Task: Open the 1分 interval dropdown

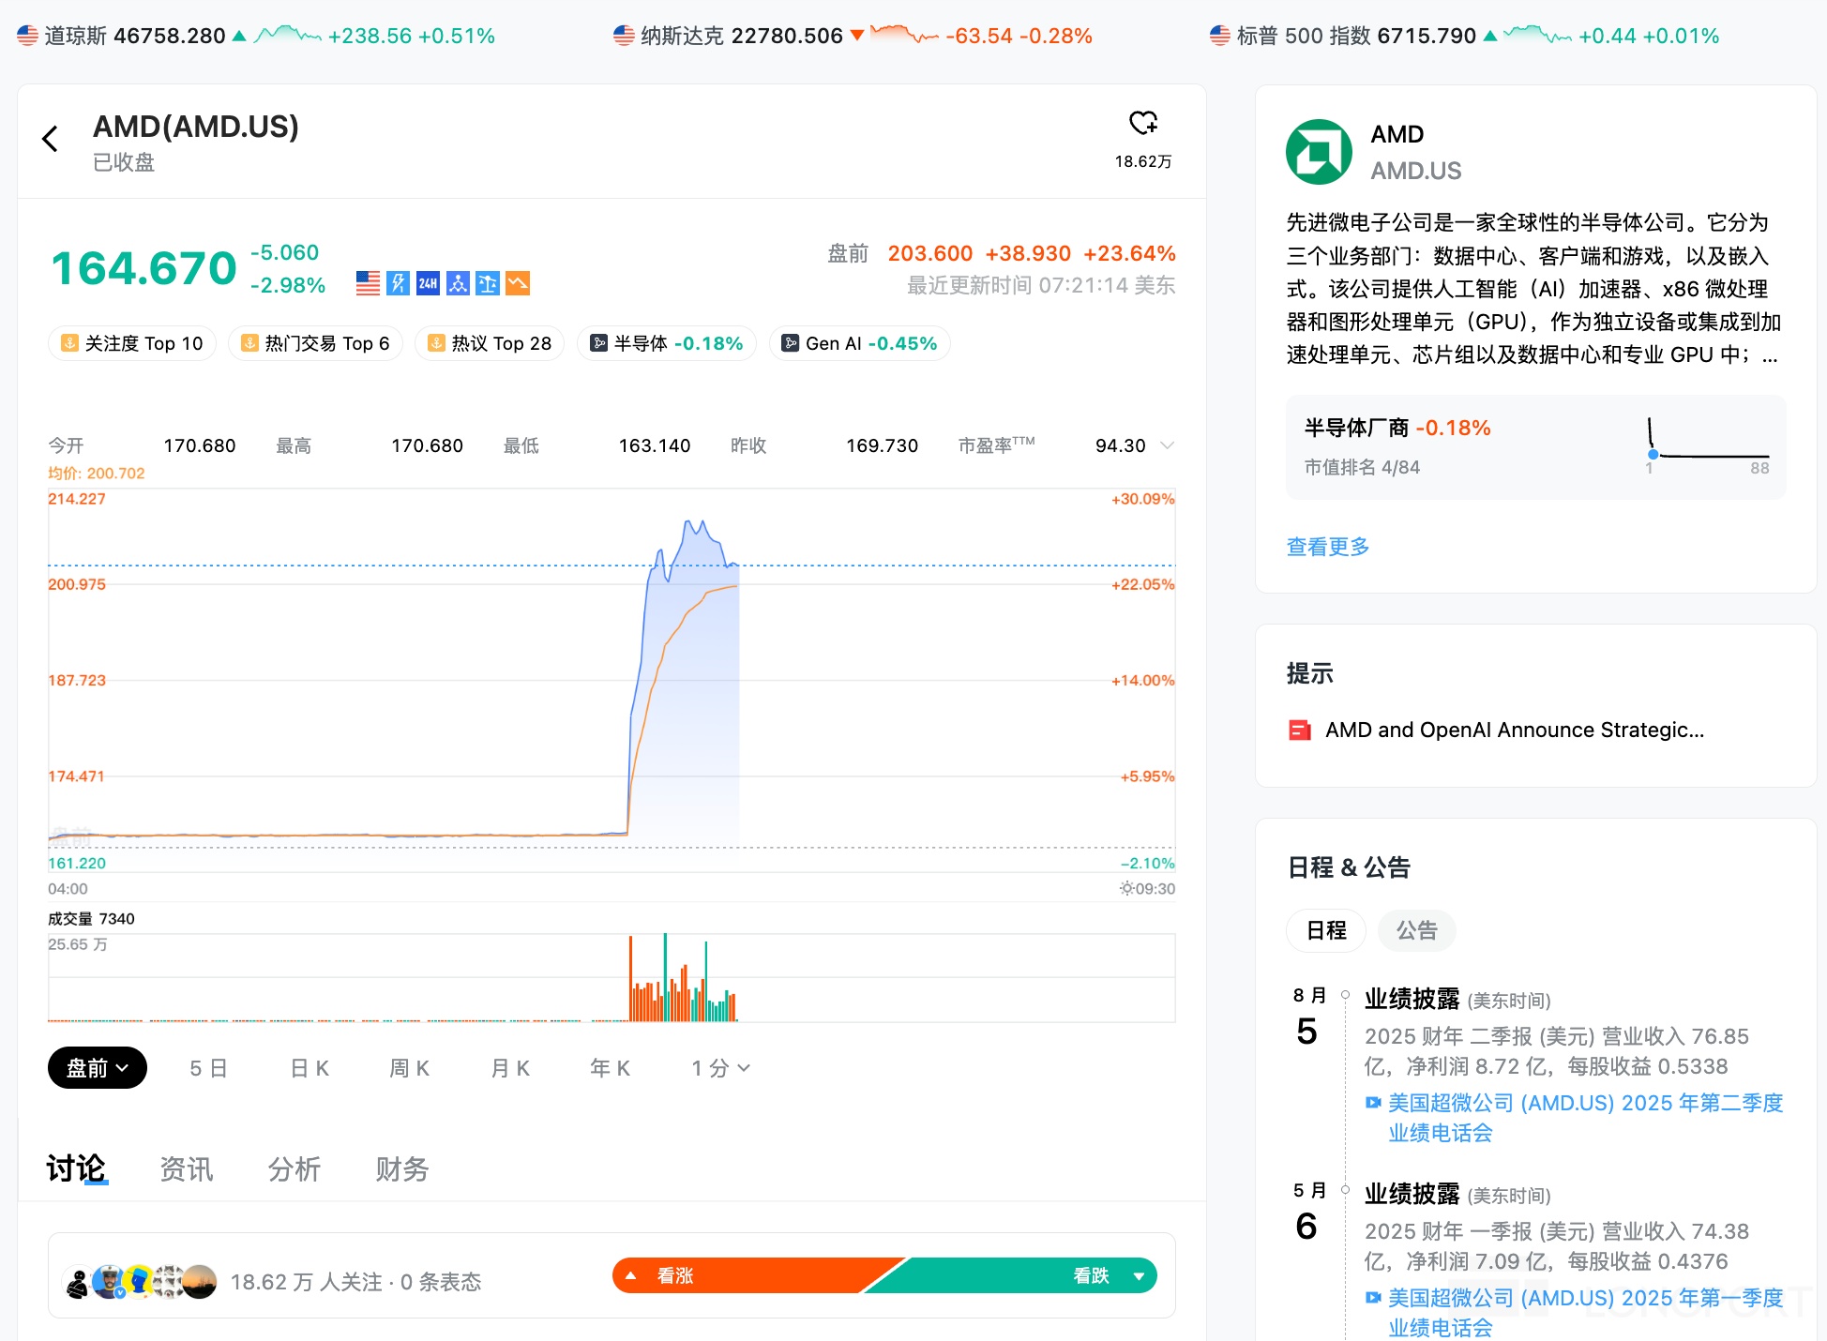Action: click(720, 1068)
